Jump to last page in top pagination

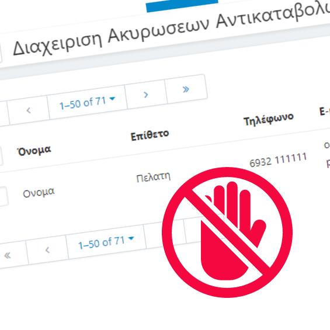pos(186,89)
